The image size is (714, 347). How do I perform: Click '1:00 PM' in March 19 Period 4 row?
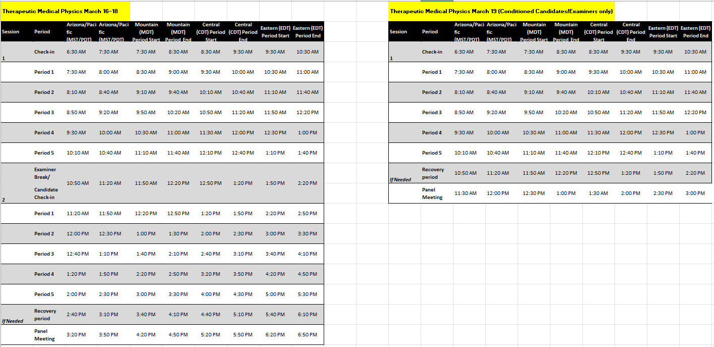tap(695, 133)
